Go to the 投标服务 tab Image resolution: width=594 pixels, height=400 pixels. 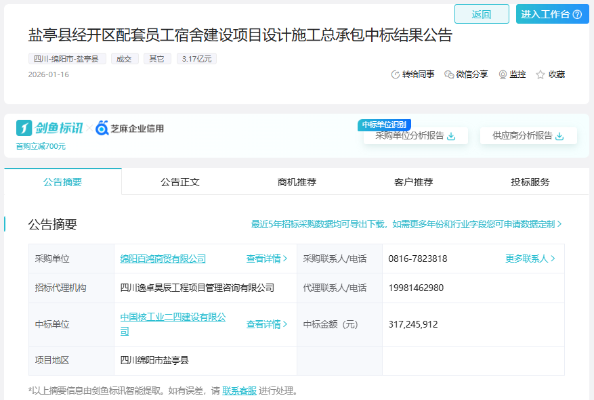[x=530, y=181]
